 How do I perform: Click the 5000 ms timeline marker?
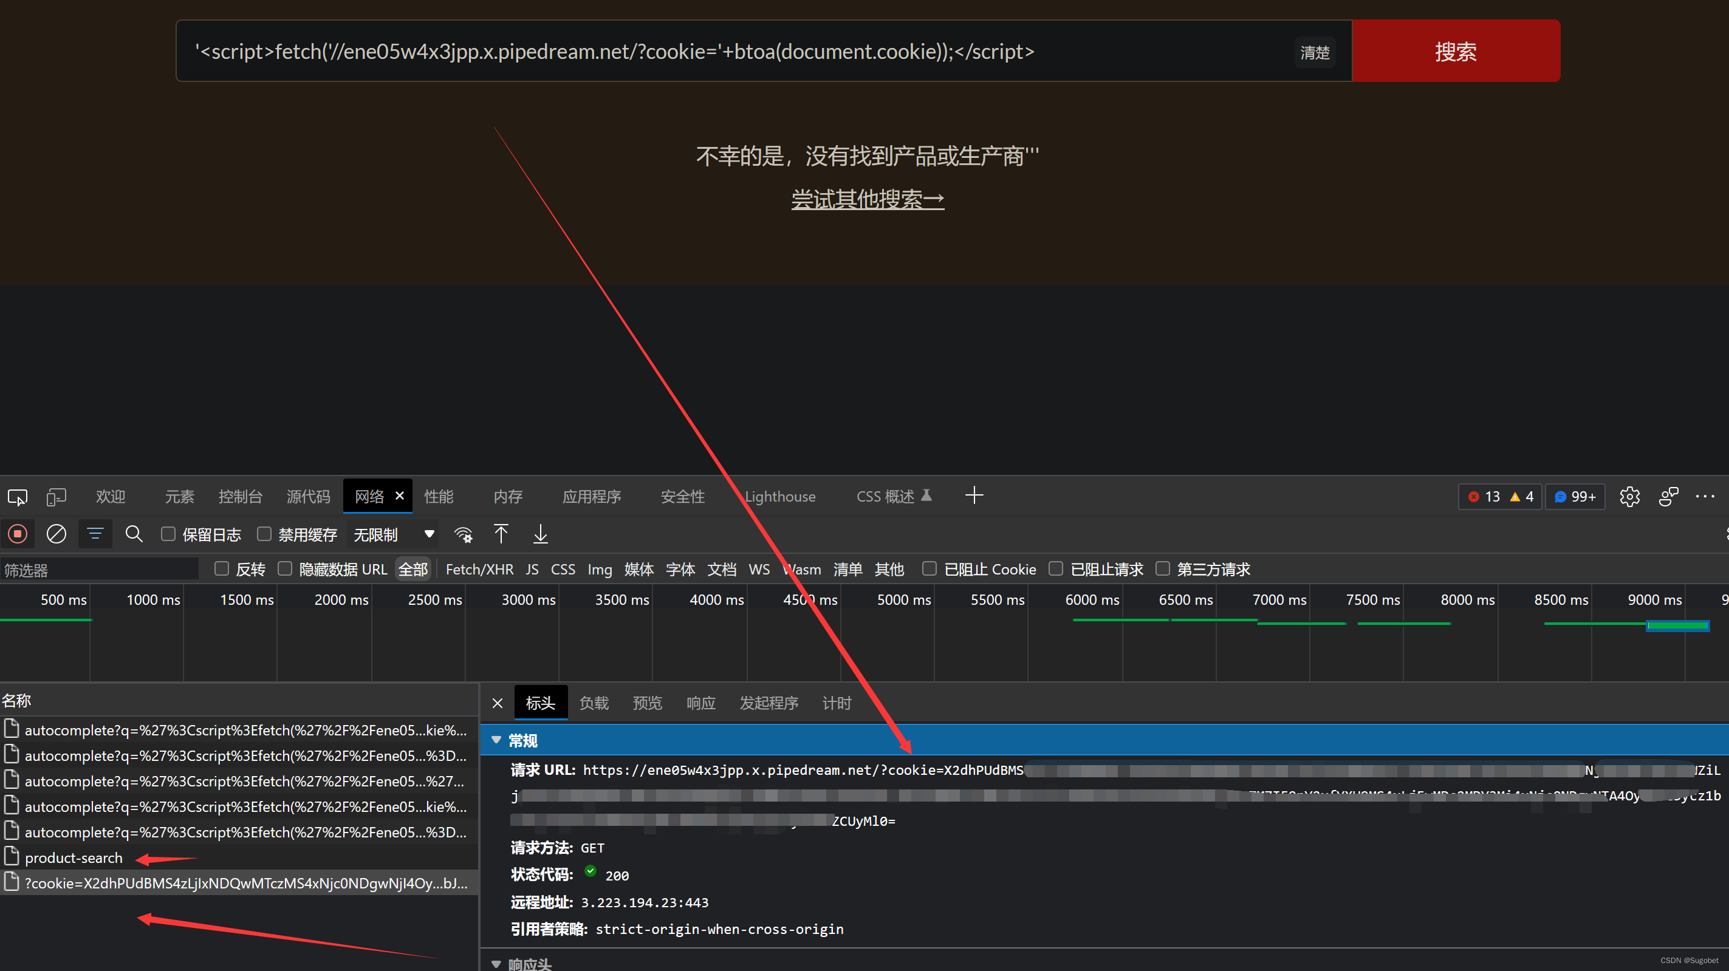[903, 599]
